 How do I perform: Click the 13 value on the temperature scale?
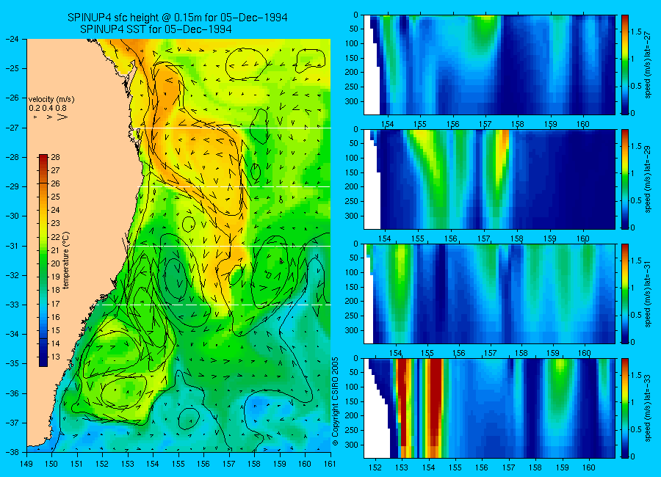(x=55, y=357)
